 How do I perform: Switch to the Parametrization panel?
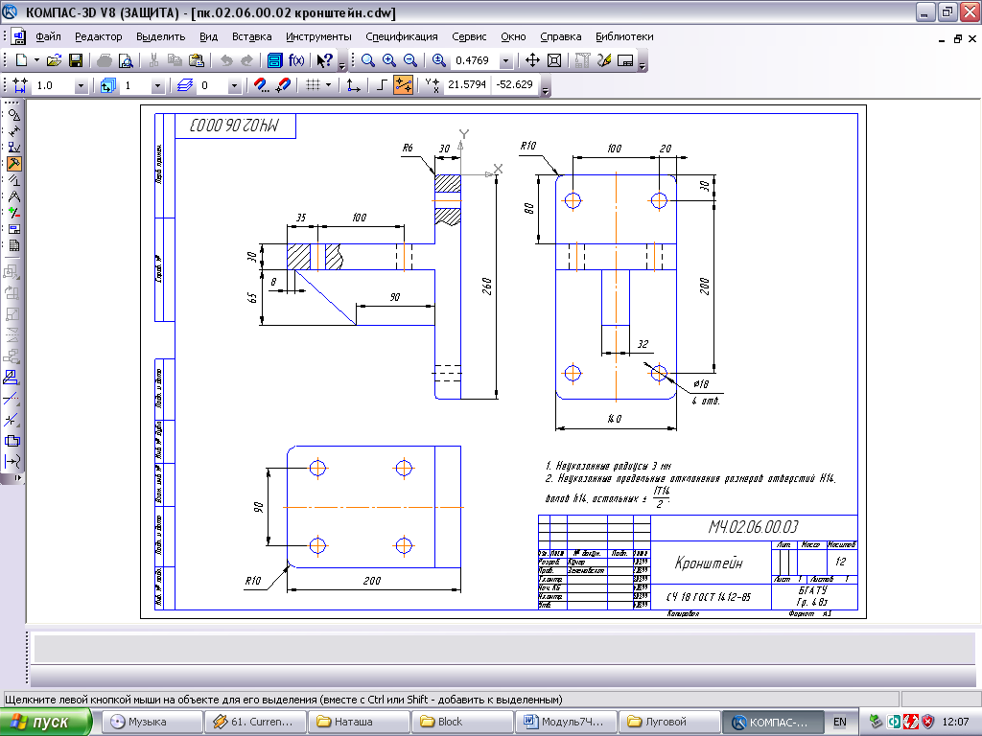[13, 180]
